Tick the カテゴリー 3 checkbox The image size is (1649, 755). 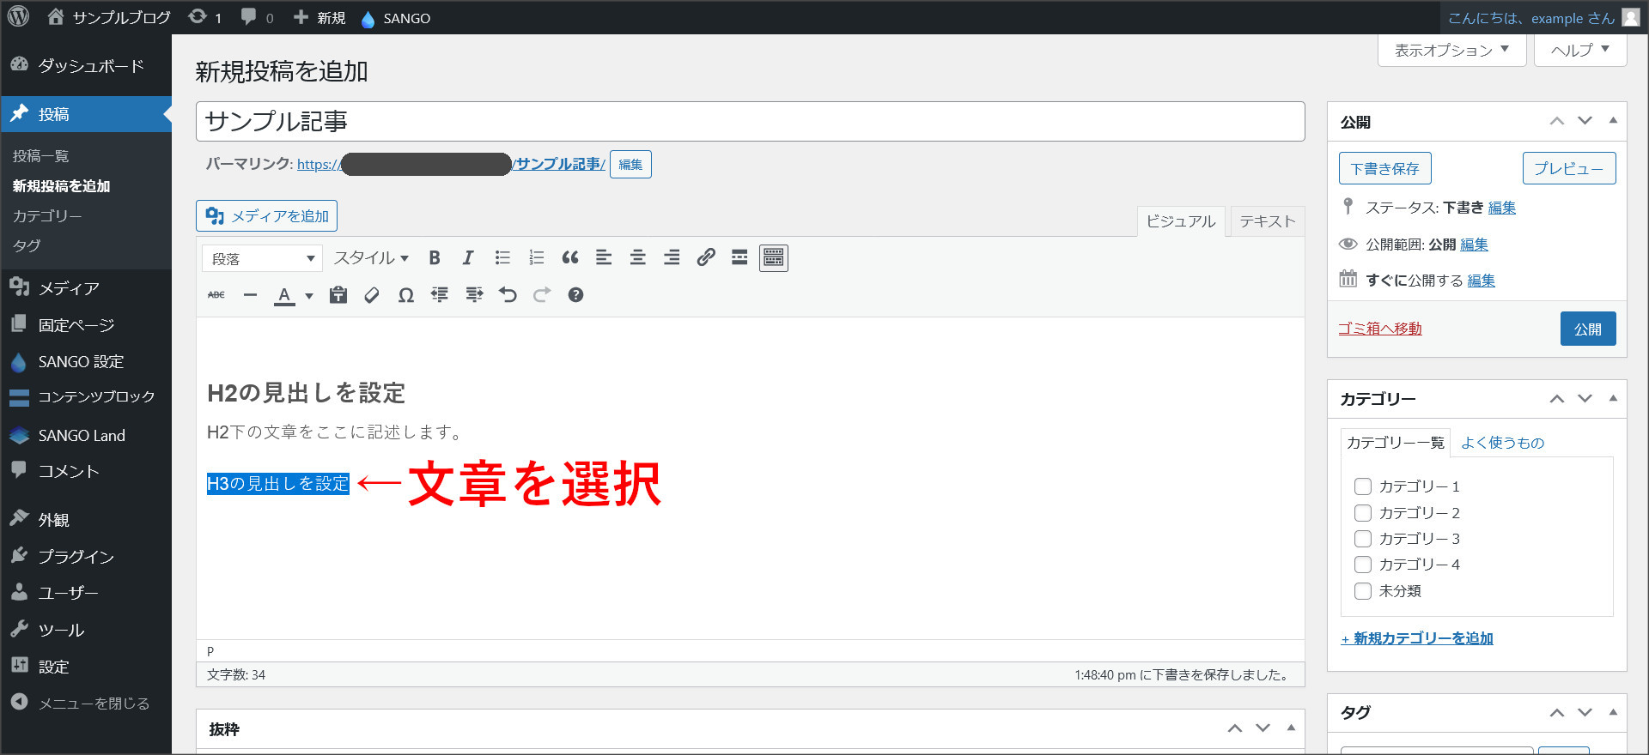tap(1362, 539)
